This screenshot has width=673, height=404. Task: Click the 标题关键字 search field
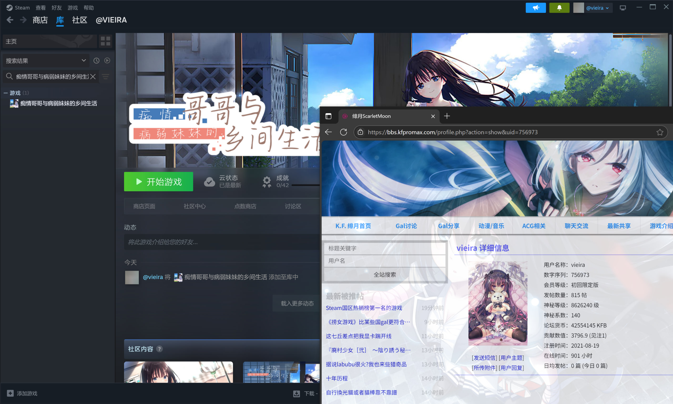click(384, 248)
